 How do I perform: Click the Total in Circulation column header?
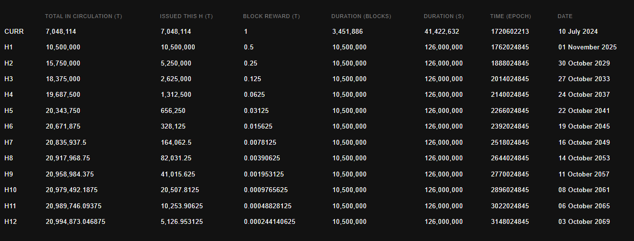pyautogui.click(x=83, y=17)
